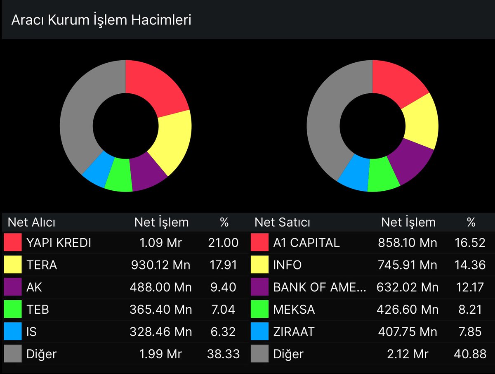Select the IS buyer name
This screenshot has height=374, width=495.
[32, 332]
